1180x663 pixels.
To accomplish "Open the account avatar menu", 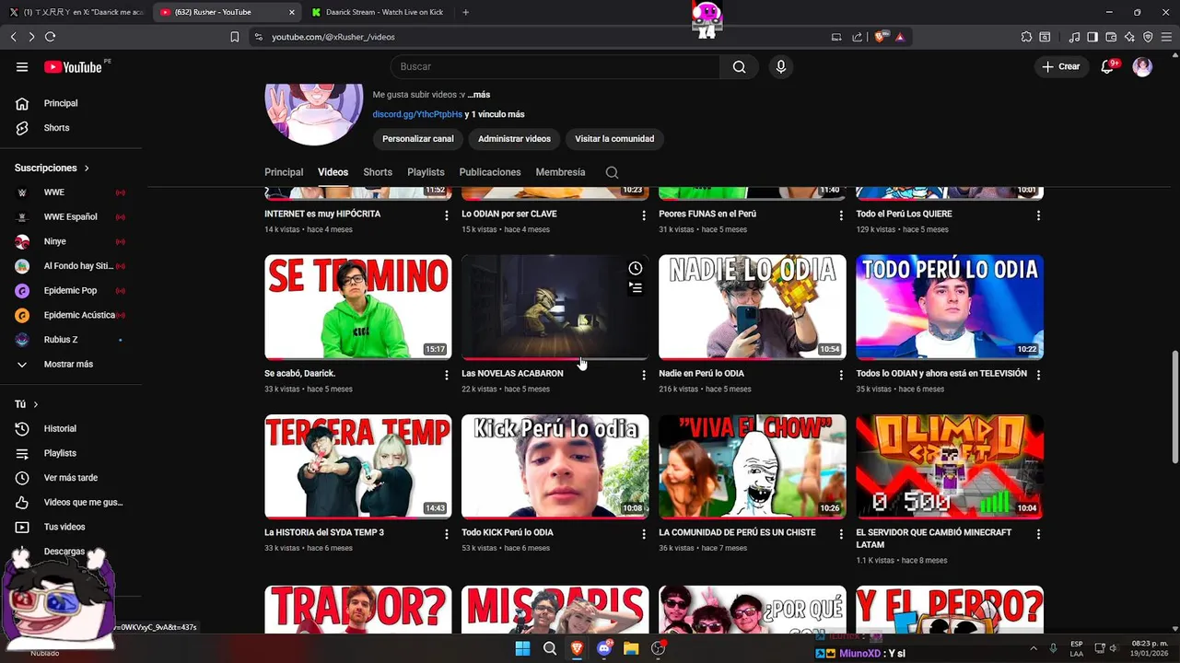I will [1142, 66].
